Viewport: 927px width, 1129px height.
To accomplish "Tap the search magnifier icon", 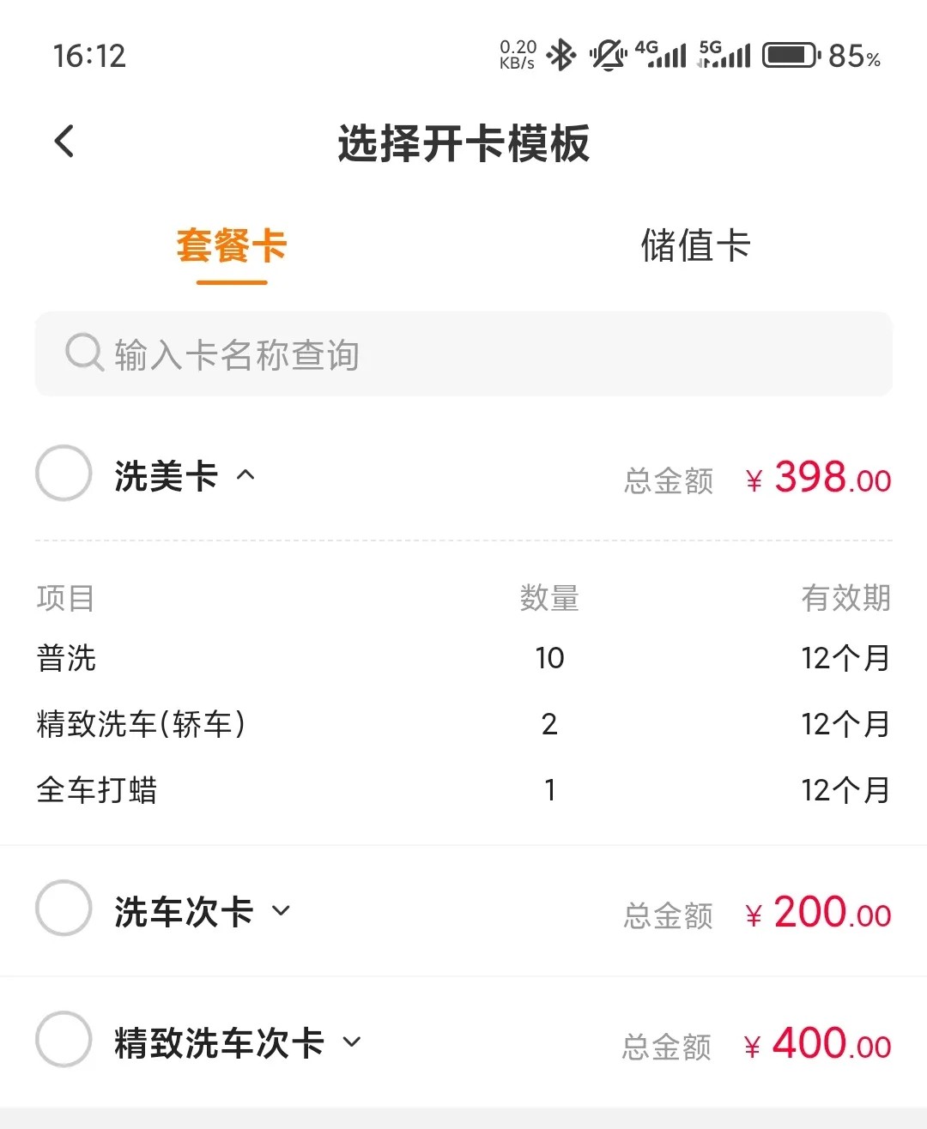I will pos(84,353).
